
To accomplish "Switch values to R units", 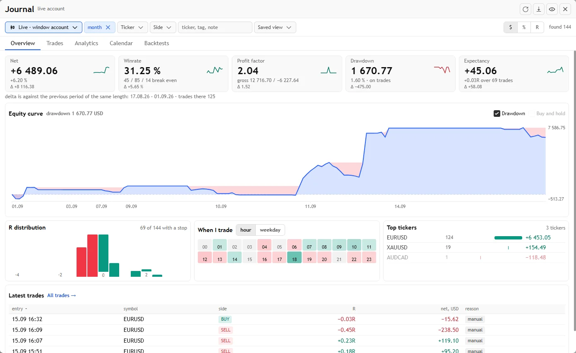I will click(537, 27).
